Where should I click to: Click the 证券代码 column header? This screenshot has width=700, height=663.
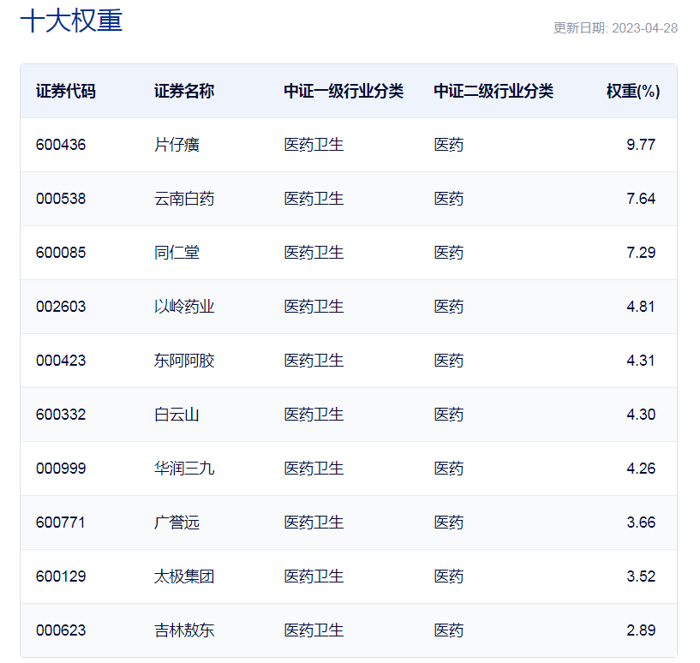66,91
